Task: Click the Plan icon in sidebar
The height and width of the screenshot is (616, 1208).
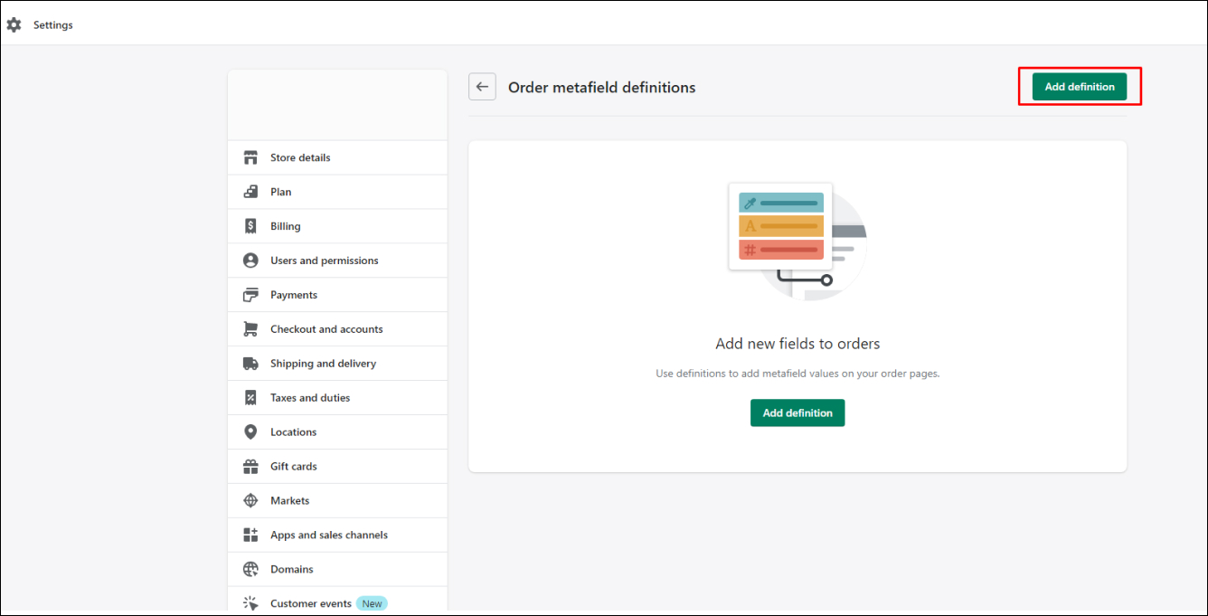Action: tap(250, 192)
